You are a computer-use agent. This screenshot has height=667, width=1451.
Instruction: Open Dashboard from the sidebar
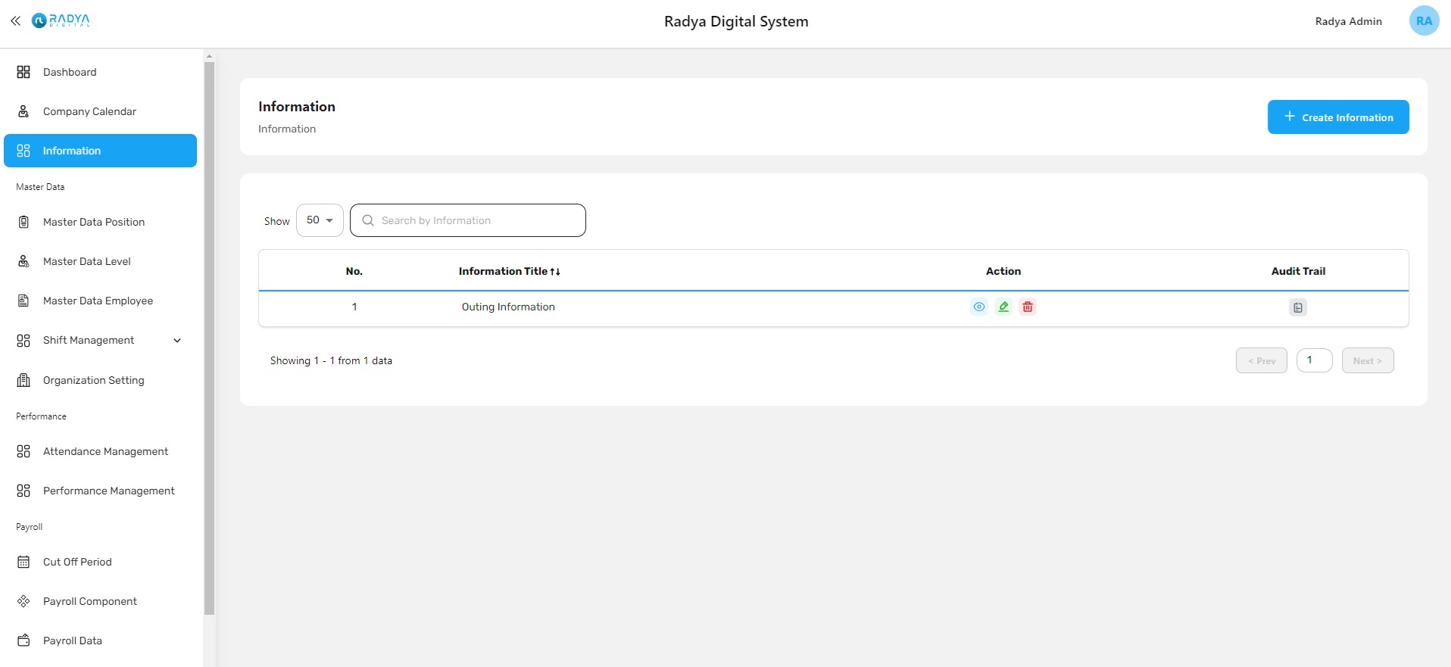coord(70,72)
